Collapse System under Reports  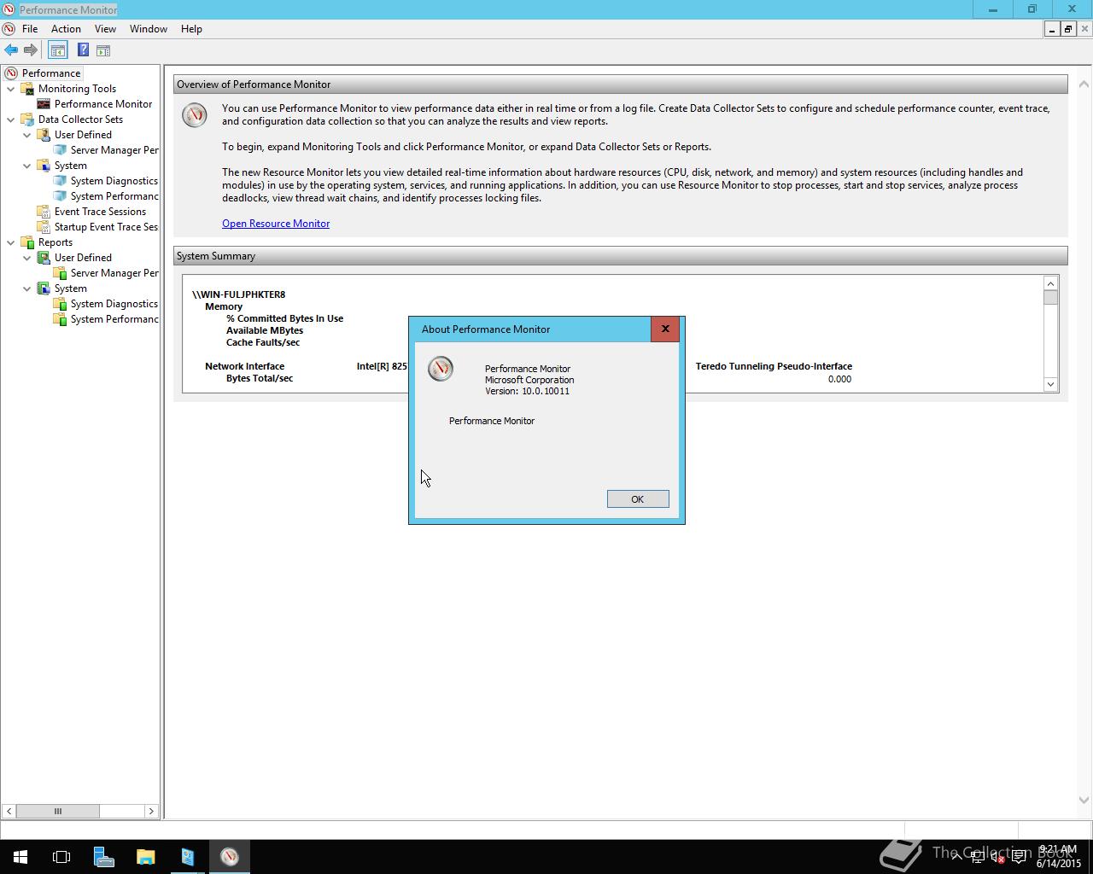tap(27, 288)
